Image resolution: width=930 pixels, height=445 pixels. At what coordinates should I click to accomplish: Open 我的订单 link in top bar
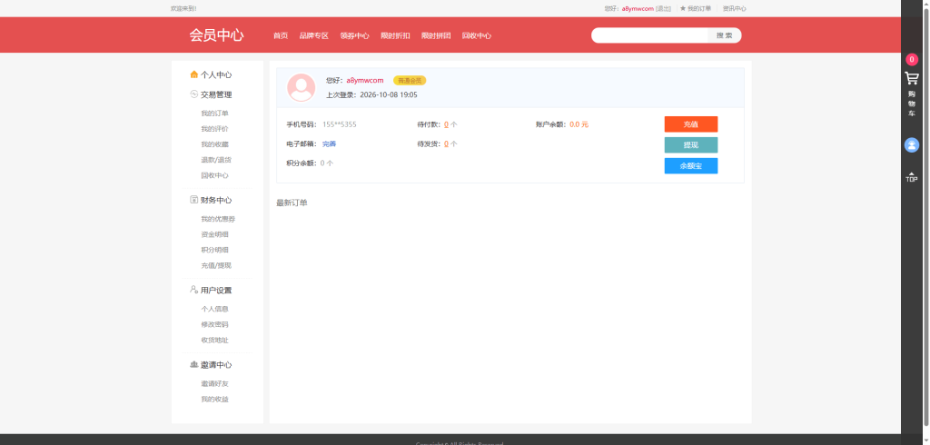click(x=699, y=8)
